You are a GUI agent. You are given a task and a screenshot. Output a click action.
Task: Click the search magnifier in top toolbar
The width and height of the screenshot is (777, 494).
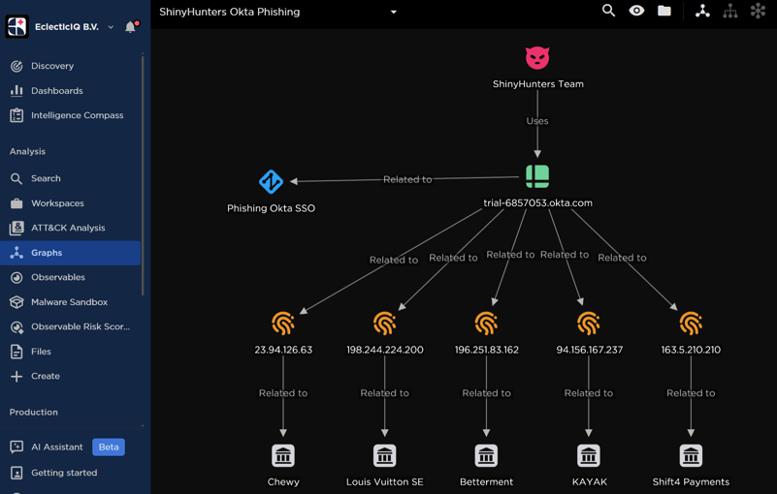tap(608, 11)
